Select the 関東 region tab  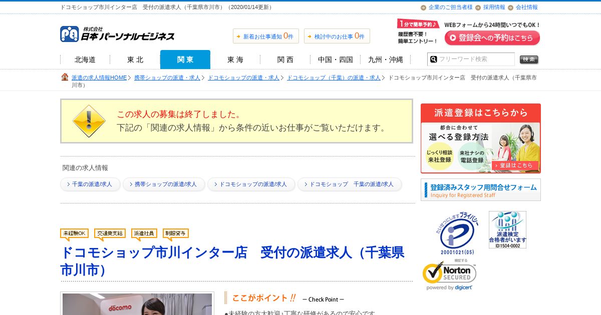[x=185, y=59]
